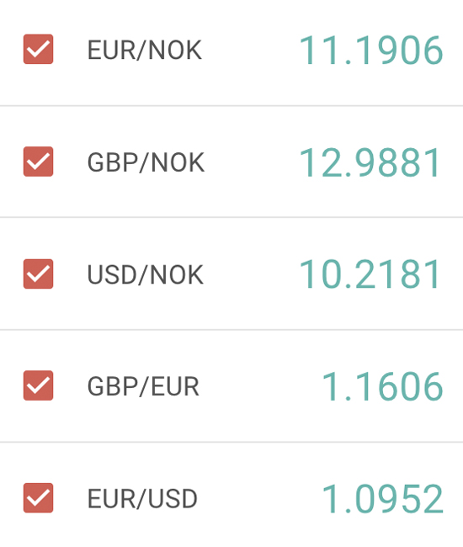Viewport: 463px width, 547px height.
Task: Click the 1.1606 rate value
Action: click(382, 386)
